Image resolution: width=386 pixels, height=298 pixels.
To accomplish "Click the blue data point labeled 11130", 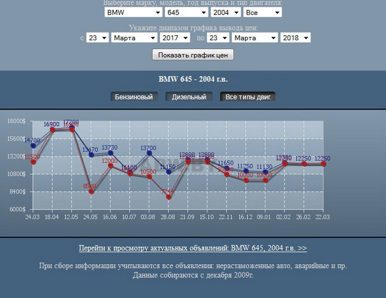I will [265, 172].
